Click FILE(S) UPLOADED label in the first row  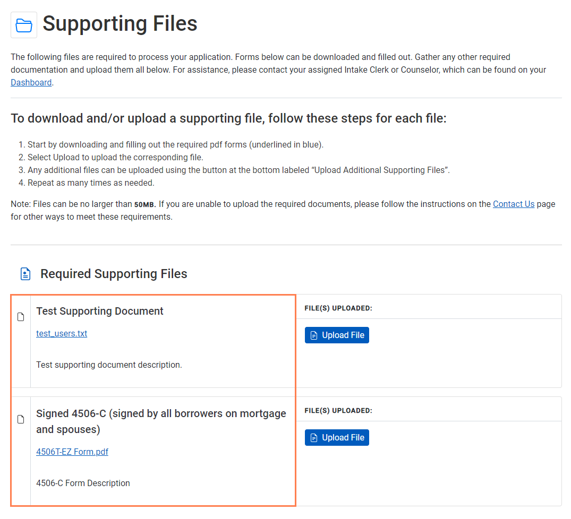click(x=338, y=308)
